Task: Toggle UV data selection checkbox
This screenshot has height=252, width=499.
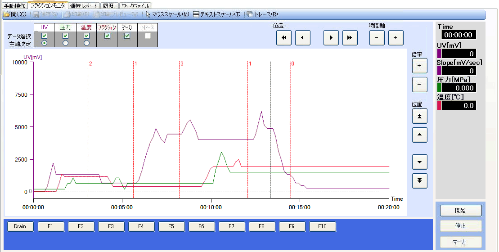Action: [44, 36]
